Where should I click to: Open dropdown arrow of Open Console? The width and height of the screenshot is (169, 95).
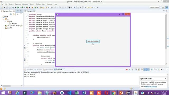click(161, 69)
